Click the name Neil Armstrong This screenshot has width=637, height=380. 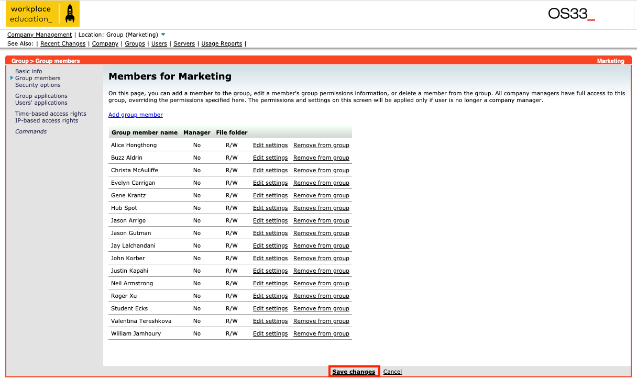point(133,283)
